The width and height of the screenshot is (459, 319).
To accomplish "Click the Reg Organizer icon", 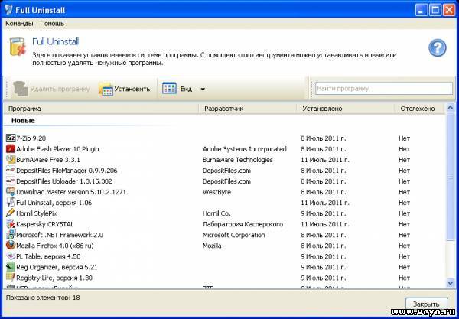I will click(11, 267).
